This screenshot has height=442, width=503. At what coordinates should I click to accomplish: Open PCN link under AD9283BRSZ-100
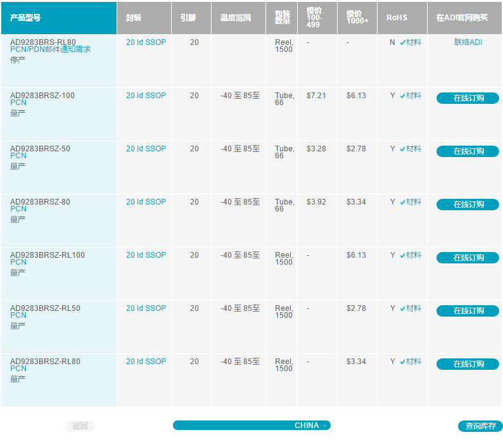click(18, 103)
